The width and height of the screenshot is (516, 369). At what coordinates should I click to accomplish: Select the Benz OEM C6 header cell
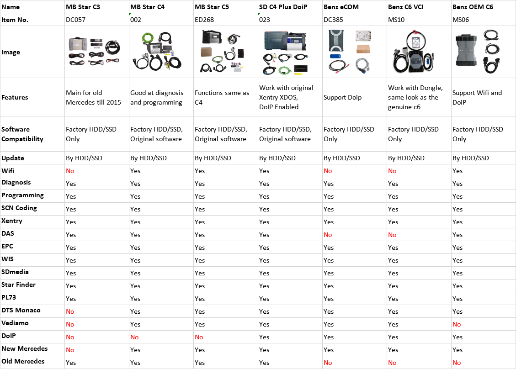click(473, 7)
